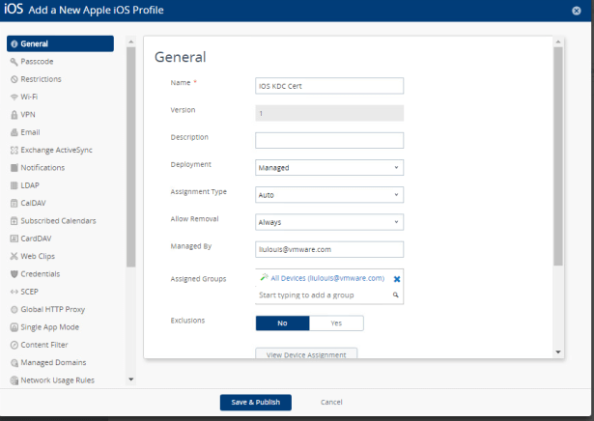Set Exclusions toggle to Yes
The image size is (594, 421).
pos(336,323)
